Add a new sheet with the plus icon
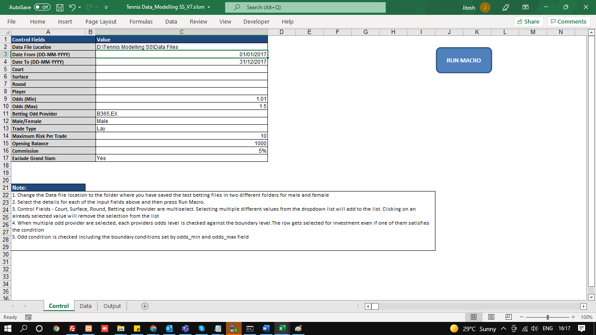This screenshot has width=596, height=335. tap(145, 306)
